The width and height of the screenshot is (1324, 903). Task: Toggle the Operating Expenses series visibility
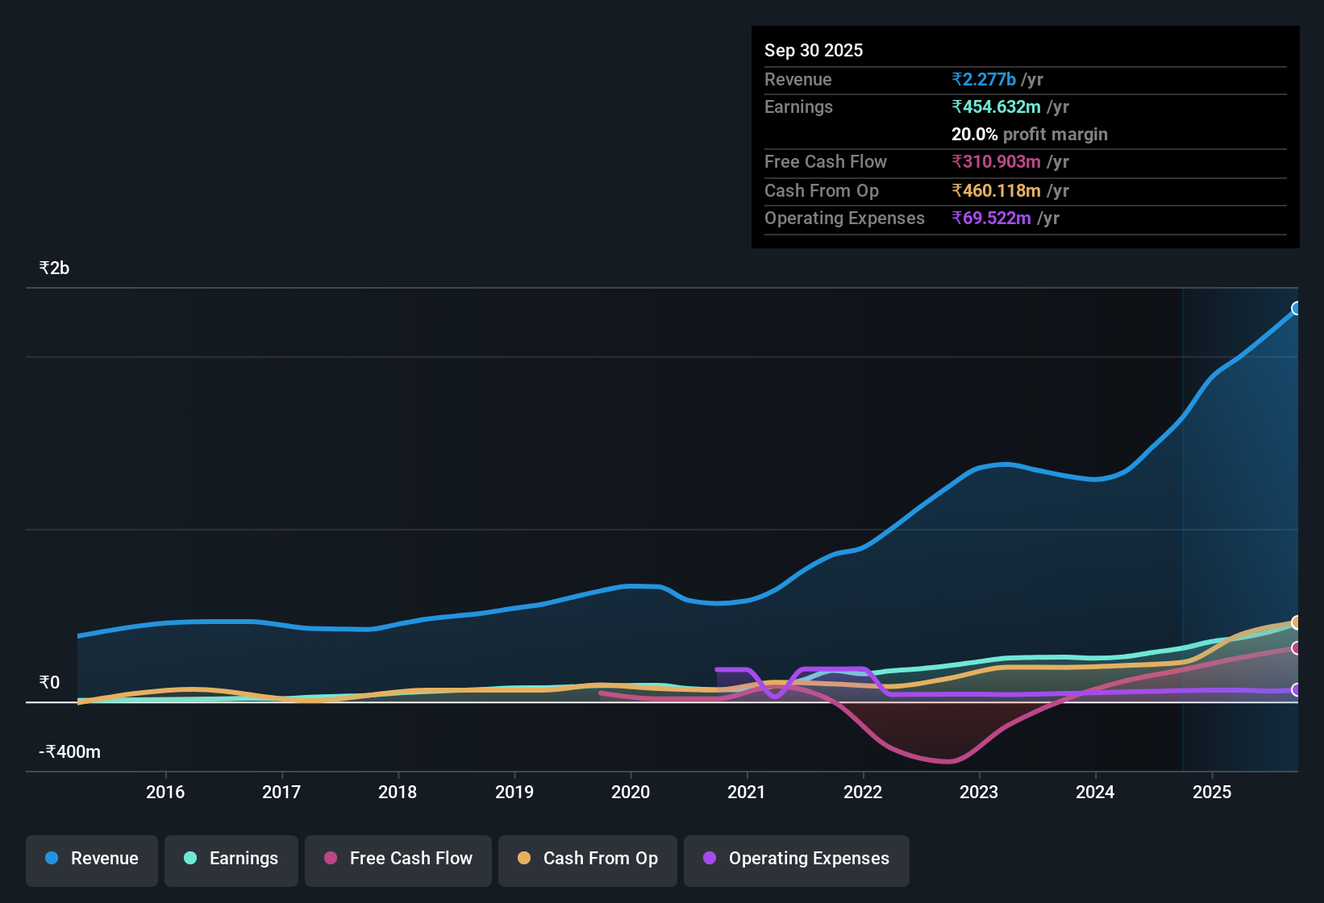pos(796,859)
